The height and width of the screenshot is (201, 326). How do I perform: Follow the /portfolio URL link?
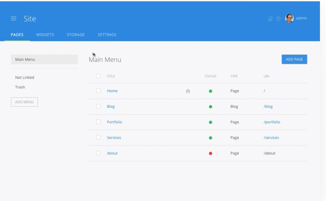tap(272, 122)
